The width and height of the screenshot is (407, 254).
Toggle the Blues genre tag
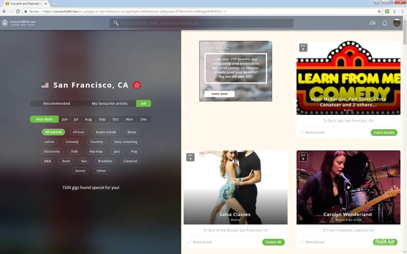tap(132, 132)
